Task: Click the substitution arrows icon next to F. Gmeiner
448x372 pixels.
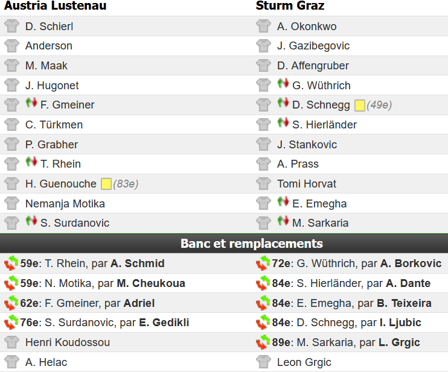Action: (31, 102)
